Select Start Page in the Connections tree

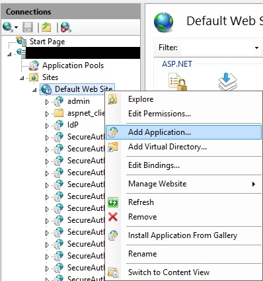click(47, 42)
